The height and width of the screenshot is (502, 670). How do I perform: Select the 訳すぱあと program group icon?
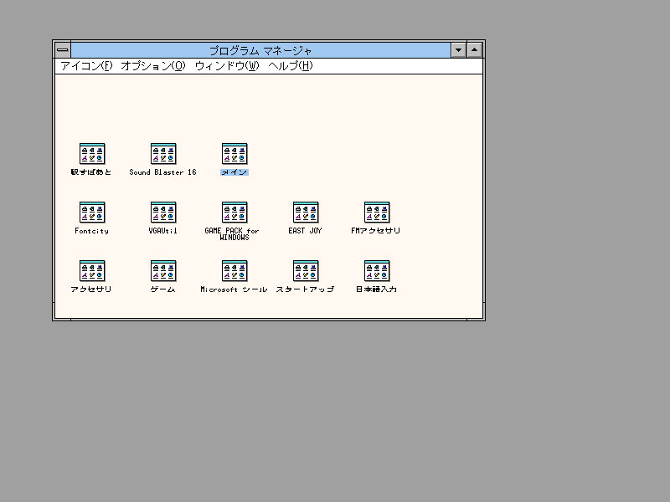[92, 154]
